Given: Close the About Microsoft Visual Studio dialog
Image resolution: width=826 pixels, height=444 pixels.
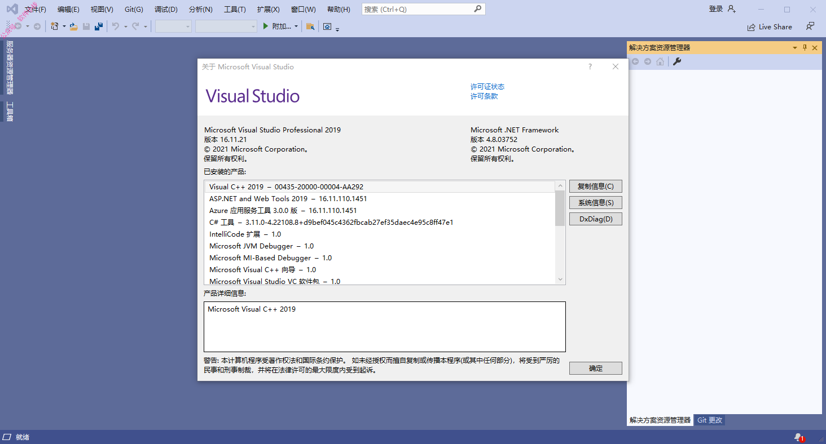Looking at the screenshot, I should 616,66.
